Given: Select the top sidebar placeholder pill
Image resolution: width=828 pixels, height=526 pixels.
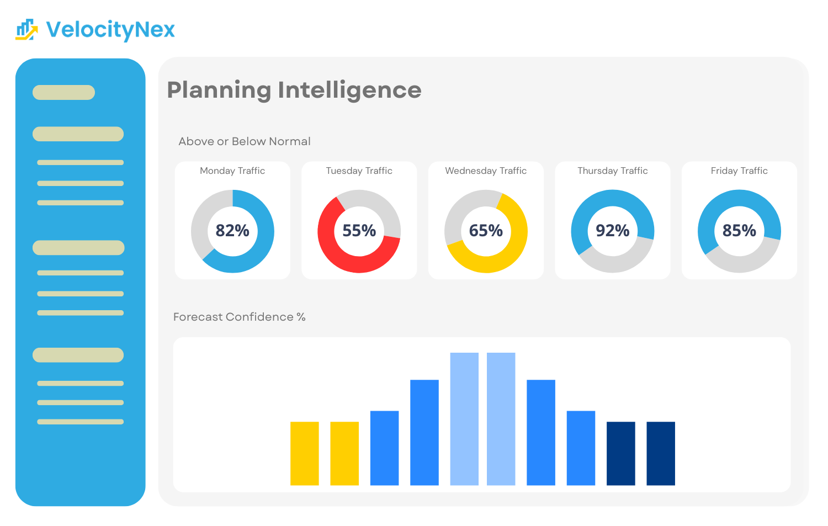Looking at the screenshot, I should coord(63,92).
